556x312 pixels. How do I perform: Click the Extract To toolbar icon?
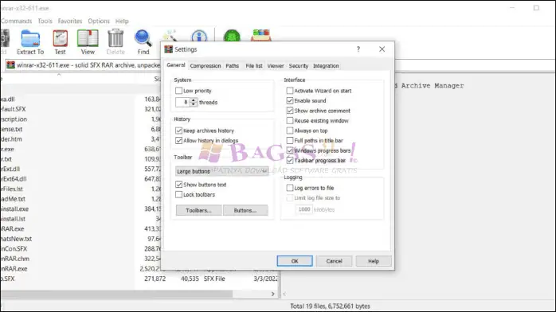tap(30, 39)
